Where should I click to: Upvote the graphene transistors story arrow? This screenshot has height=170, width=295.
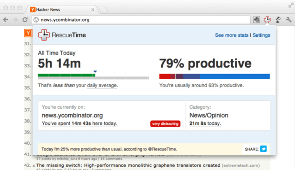34,166
